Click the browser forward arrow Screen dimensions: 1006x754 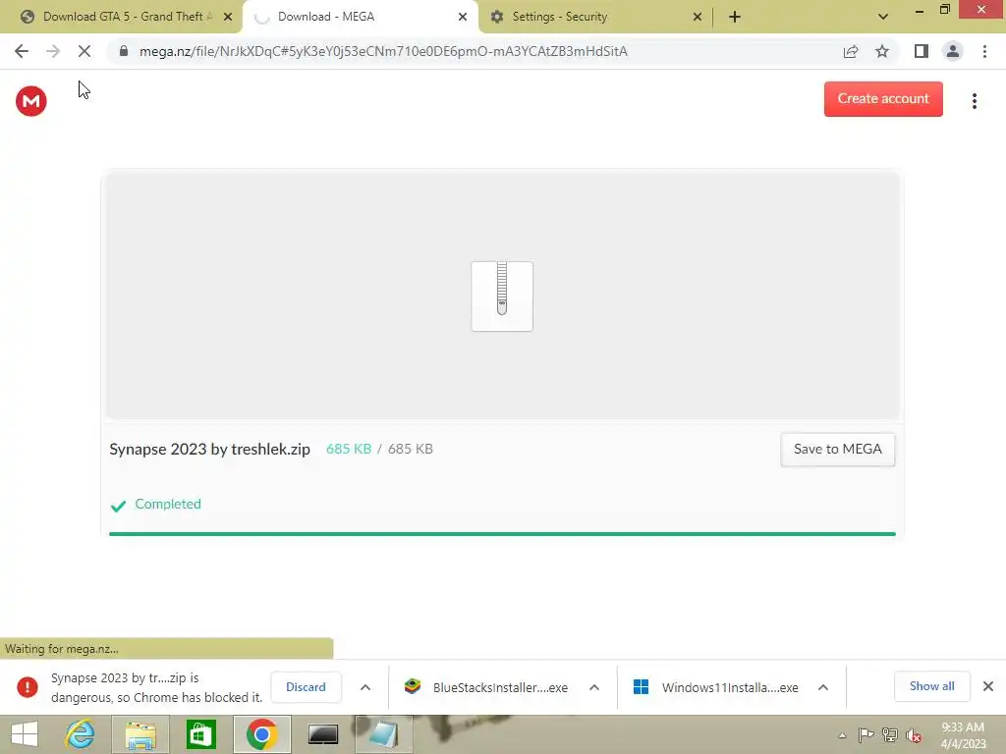click(x=53, y=51)
